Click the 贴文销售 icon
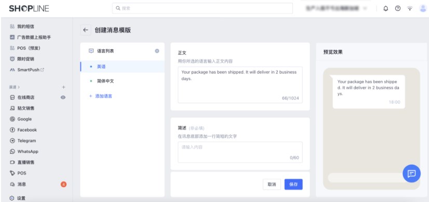Viewport: 429px width, 202px height. 12,108
